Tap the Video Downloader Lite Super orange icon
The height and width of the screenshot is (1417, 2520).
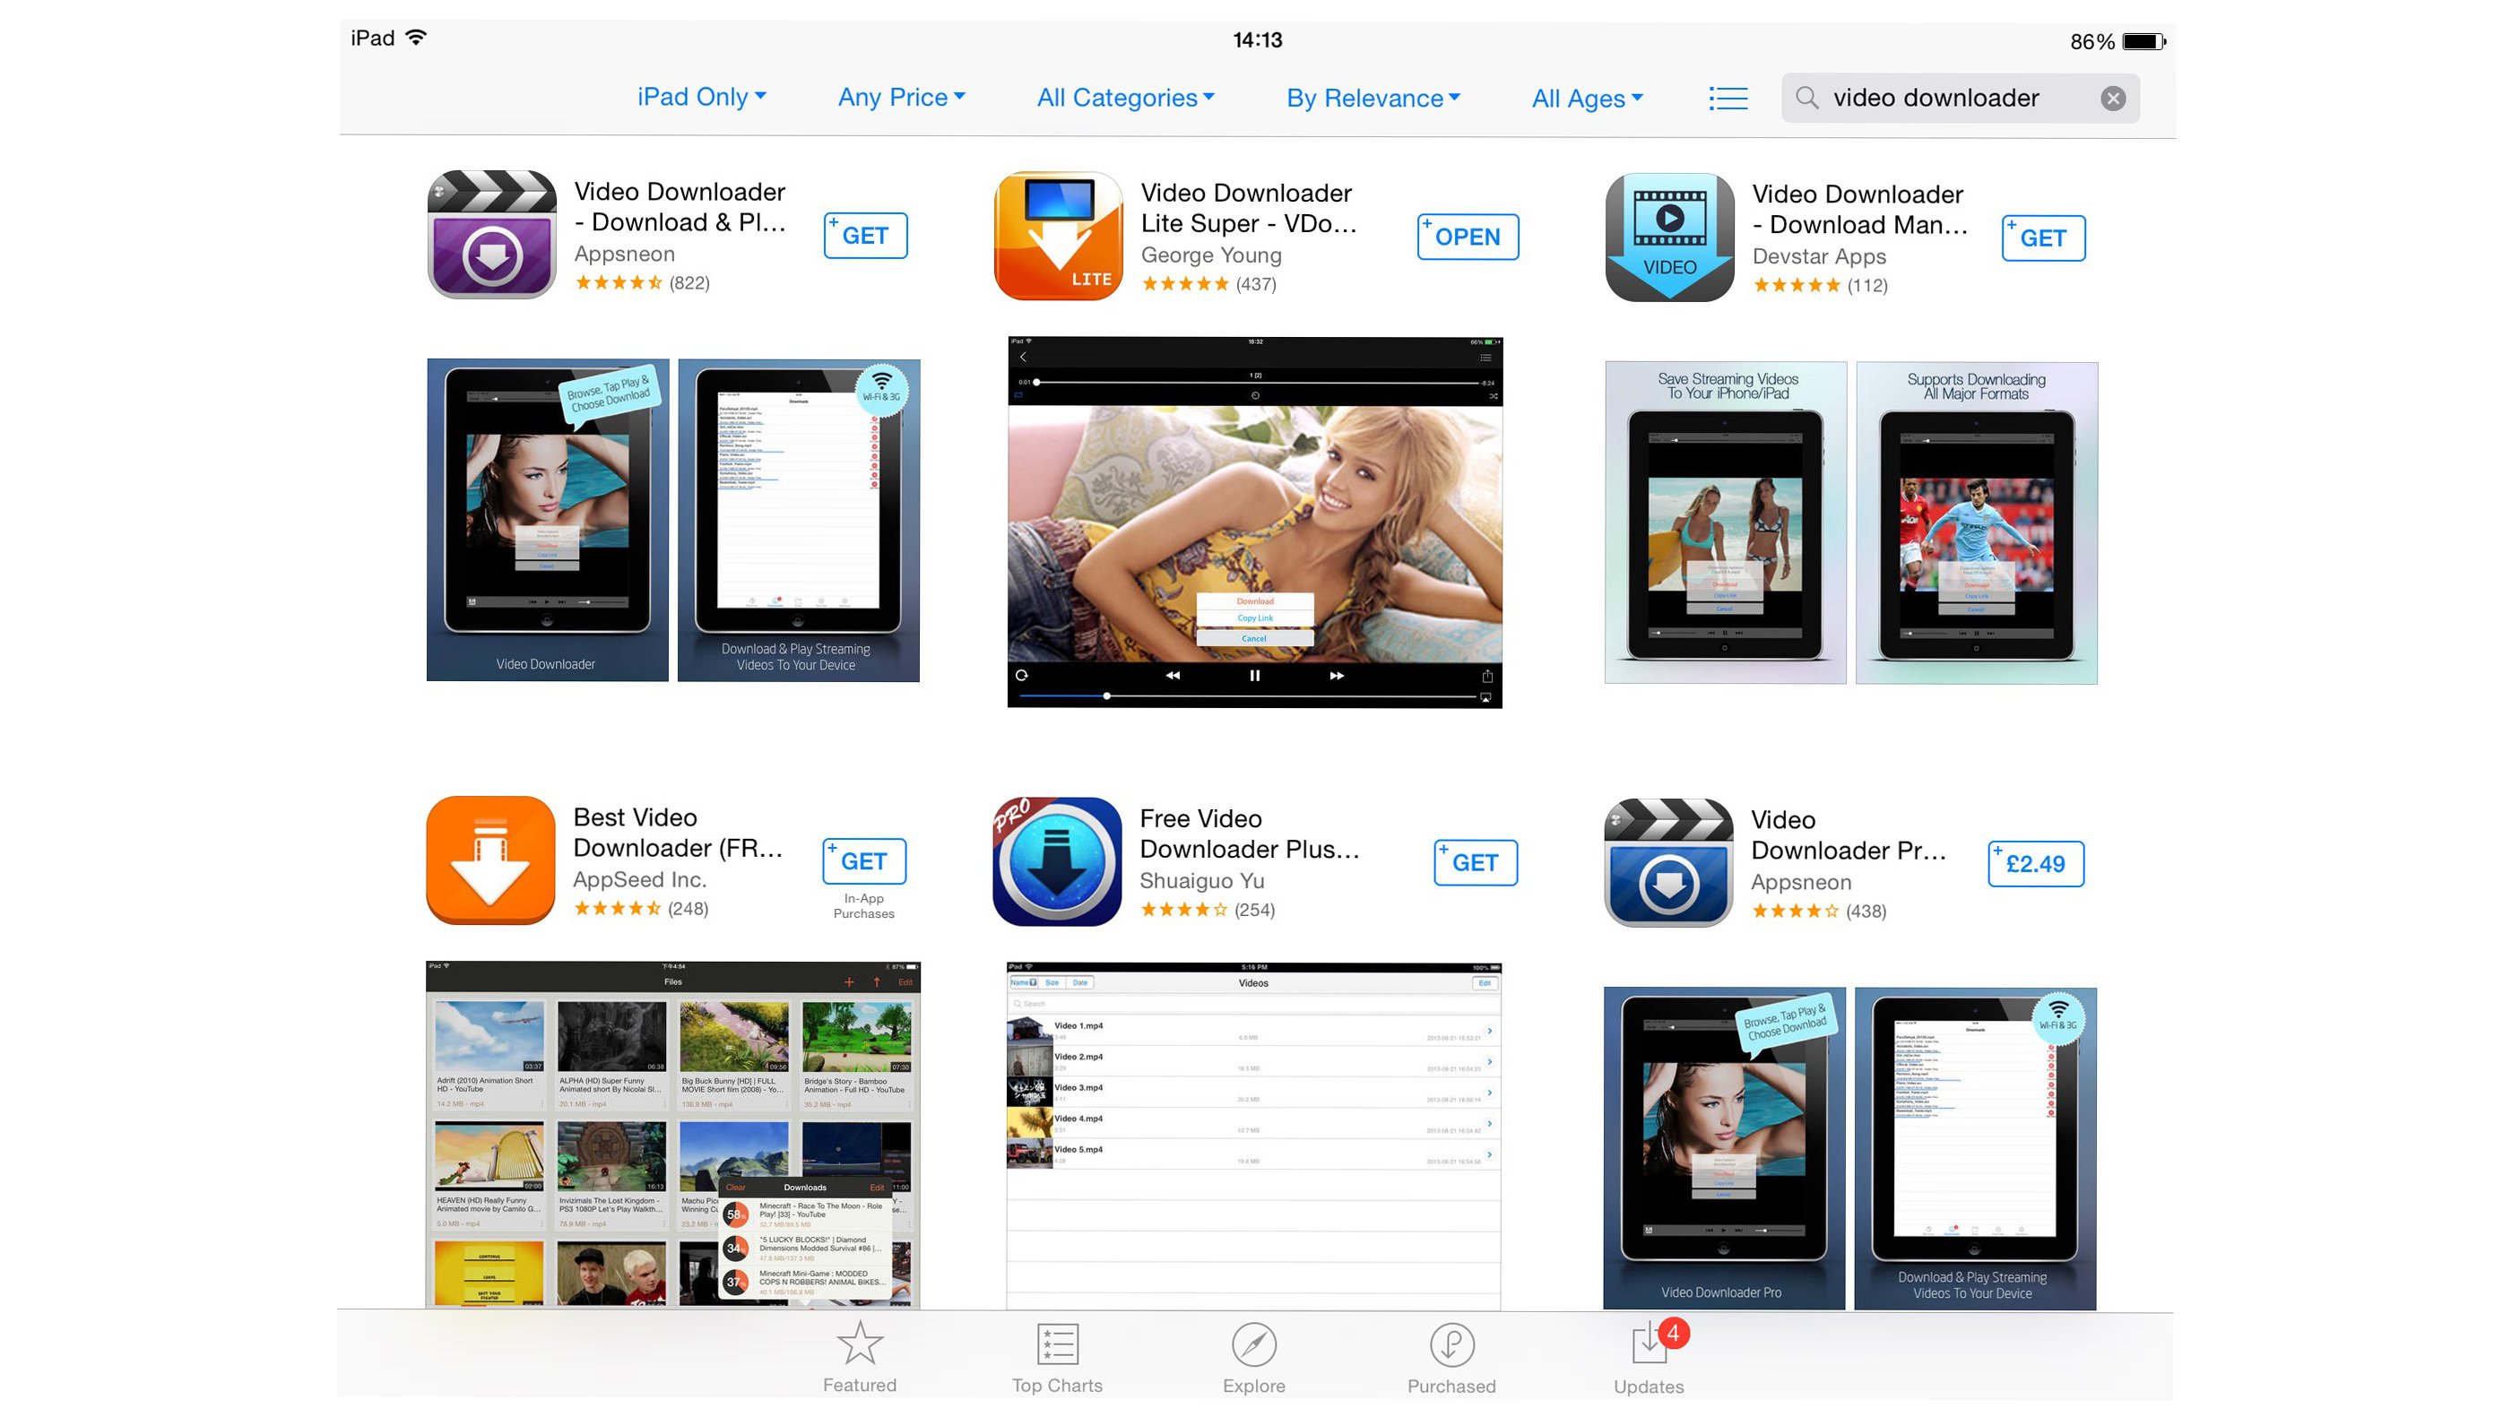[1056, 234]
